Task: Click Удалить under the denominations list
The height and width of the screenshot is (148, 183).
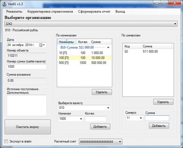Action: click(102, 92)
